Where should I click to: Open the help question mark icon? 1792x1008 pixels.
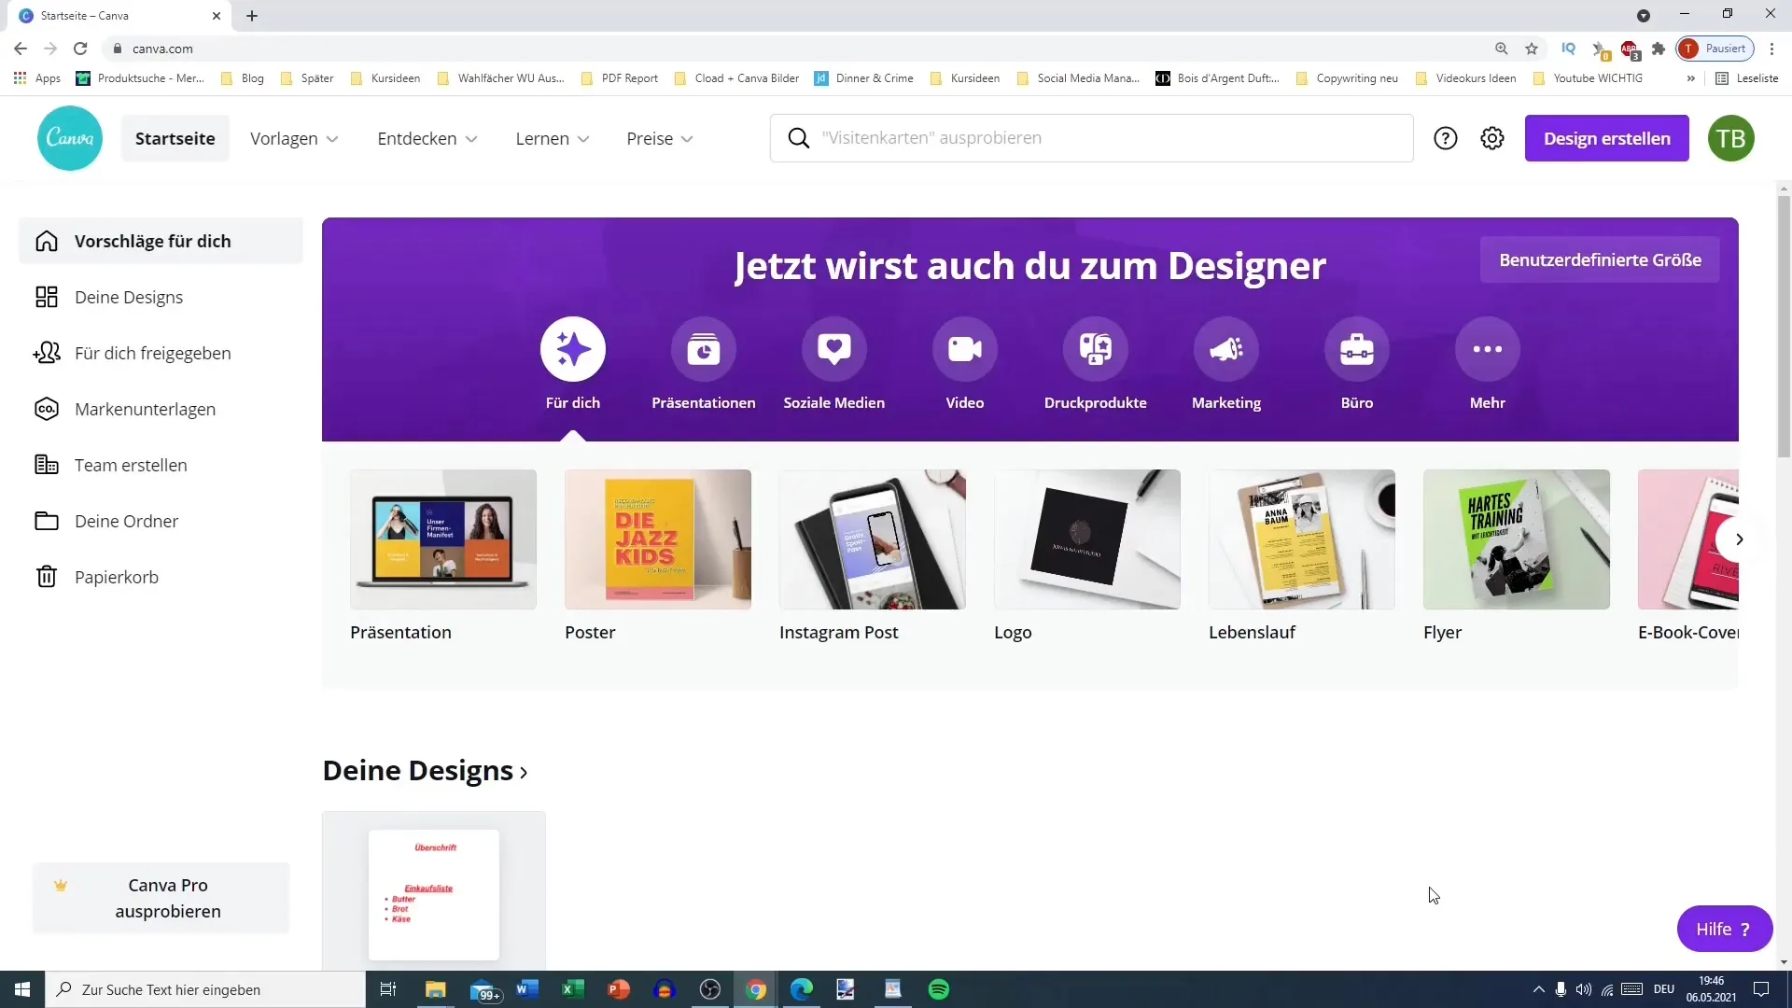point(1446,138)
